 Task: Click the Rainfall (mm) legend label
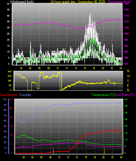click(9, 95)
